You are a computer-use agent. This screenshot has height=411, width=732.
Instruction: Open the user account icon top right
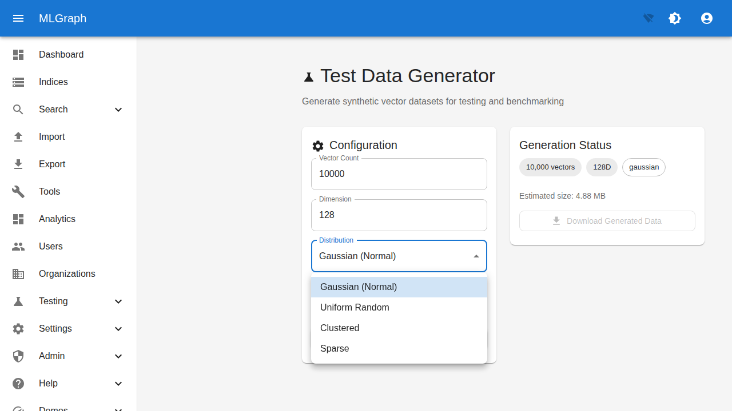click(707, 18)
